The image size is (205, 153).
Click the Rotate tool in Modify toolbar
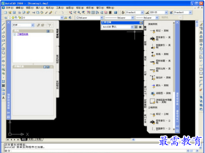(201, 49)
